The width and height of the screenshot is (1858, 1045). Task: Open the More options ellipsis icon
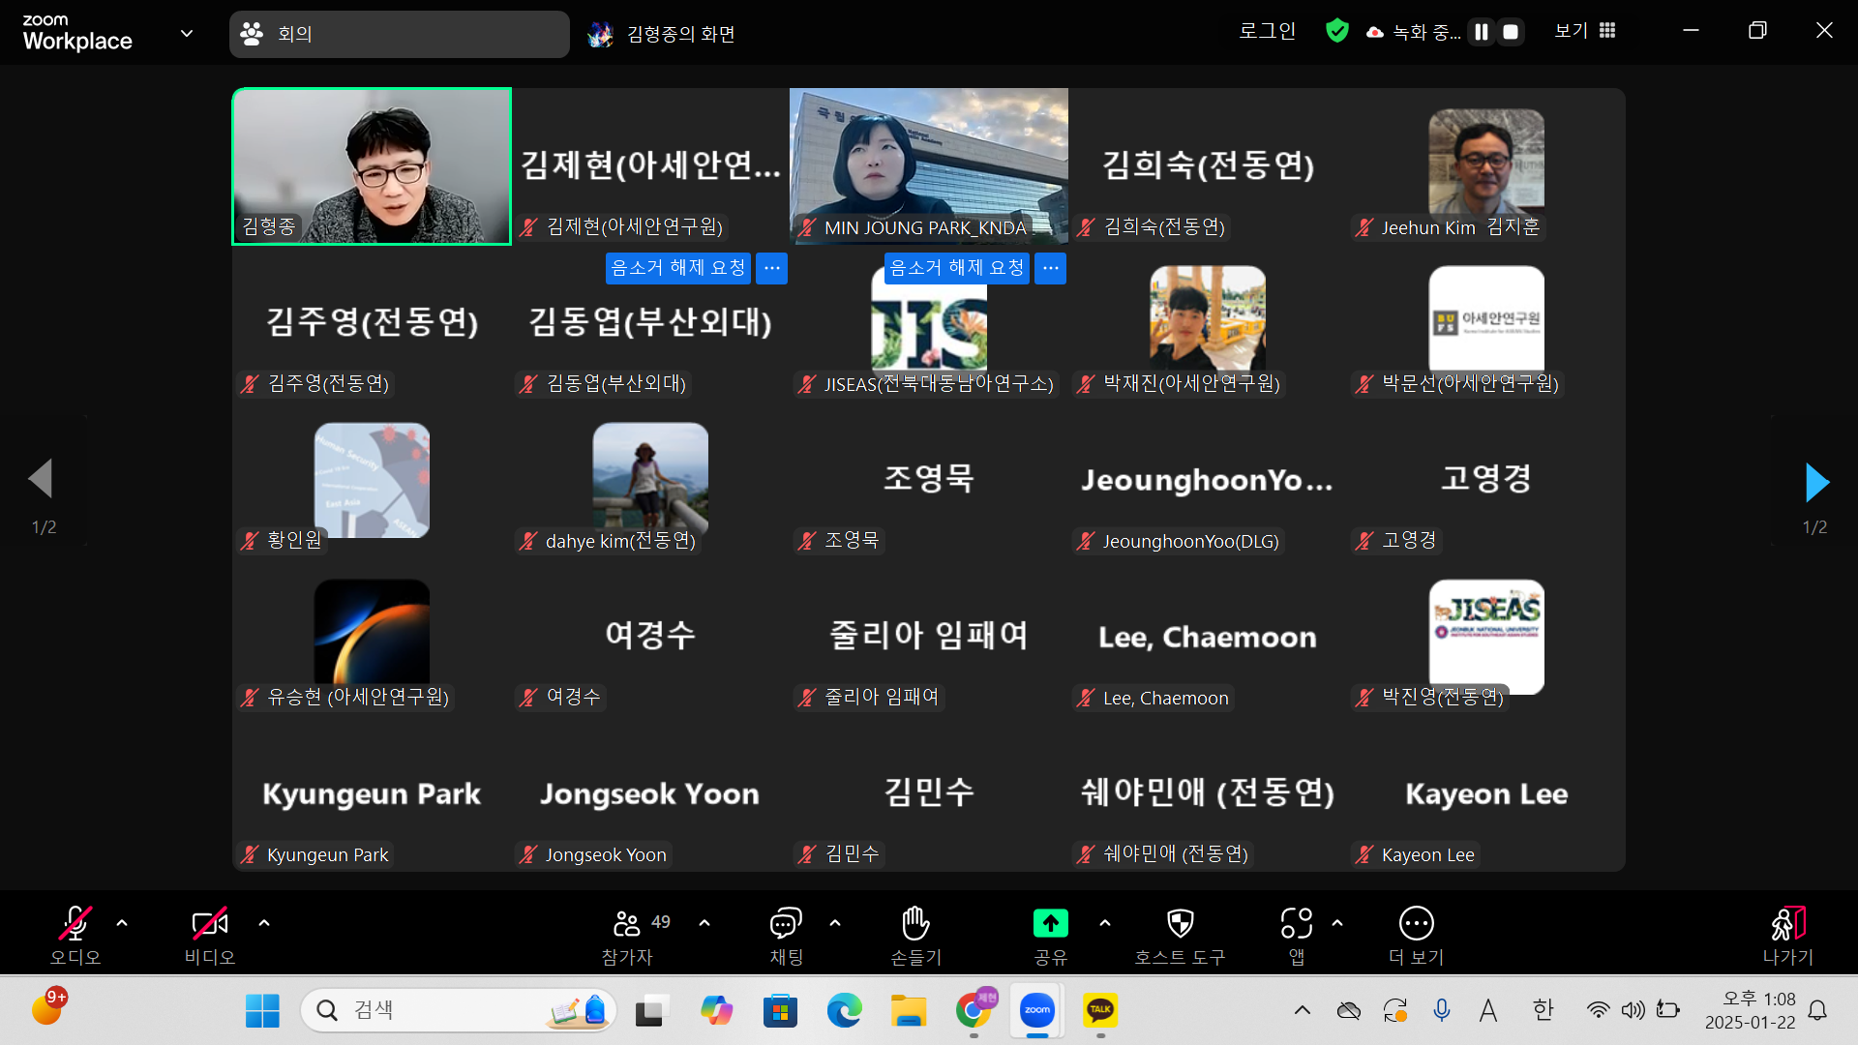click(1416, 924)
